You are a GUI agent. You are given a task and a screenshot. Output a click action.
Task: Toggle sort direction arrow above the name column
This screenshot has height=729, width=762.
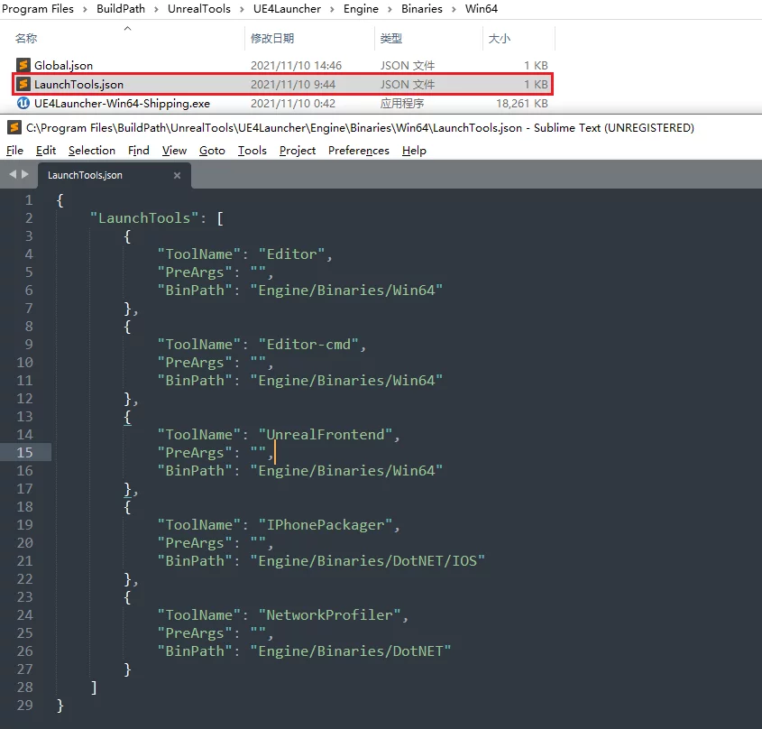pos(127,28)
